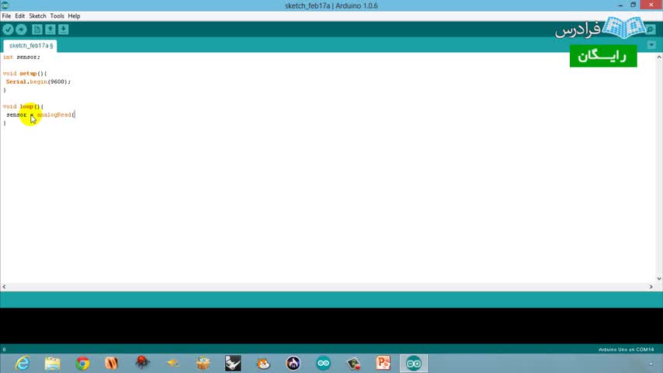Click the horizontal scrollbar left arrow
The height and width of the screenshot is (373, 663).
coord(4,287)
